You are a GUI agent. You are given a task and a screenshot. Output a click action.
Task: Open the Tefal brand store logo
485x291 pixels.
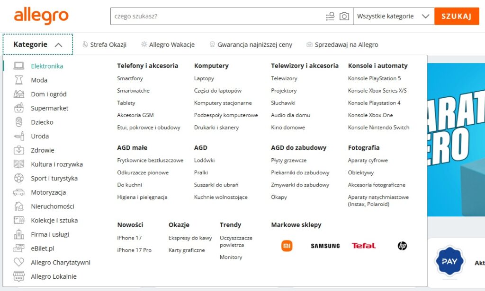click(x=364, y=246)
